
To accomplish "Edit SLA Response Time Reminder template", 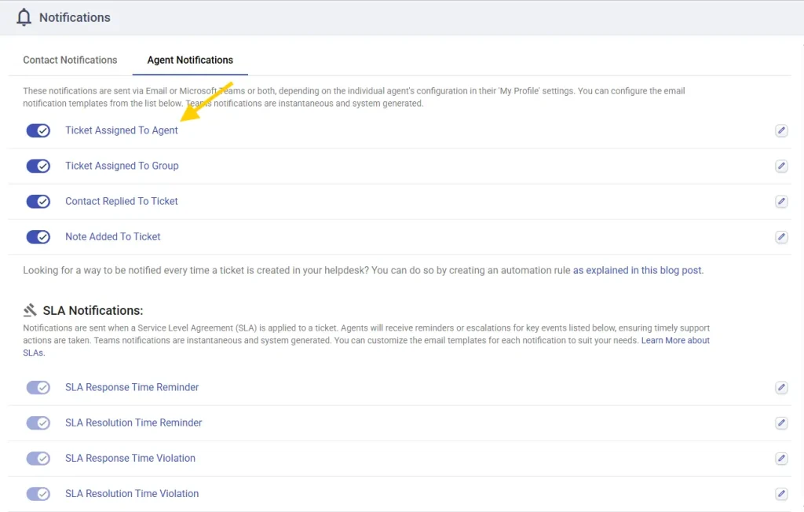I will [x=780, y=387].
